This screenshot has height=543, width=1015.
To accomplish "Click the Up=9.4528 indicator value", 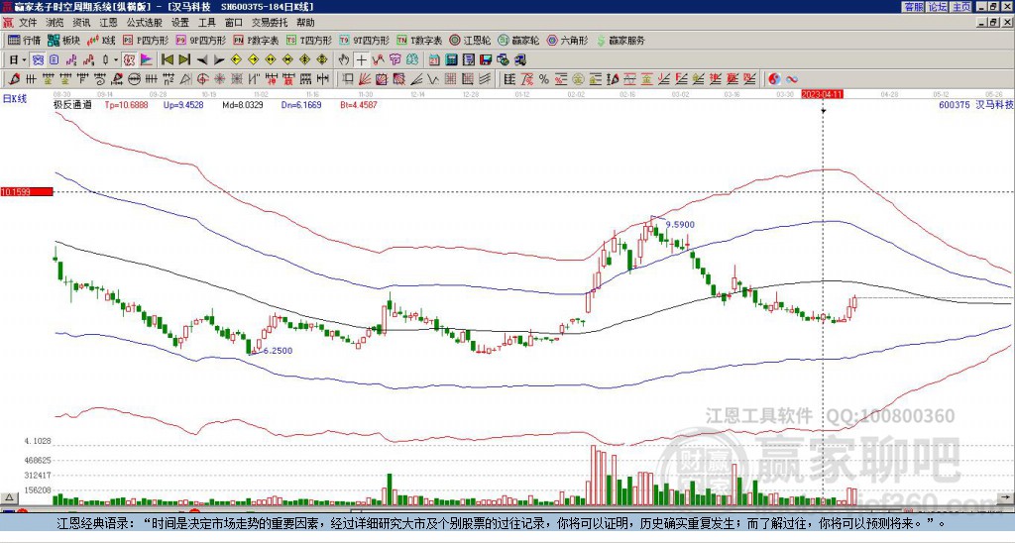I will coord(183,104).
